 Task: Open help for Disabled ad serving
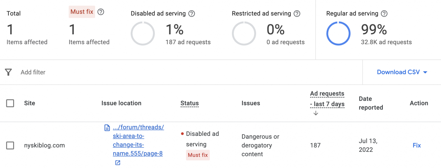(x=192, y=13)
